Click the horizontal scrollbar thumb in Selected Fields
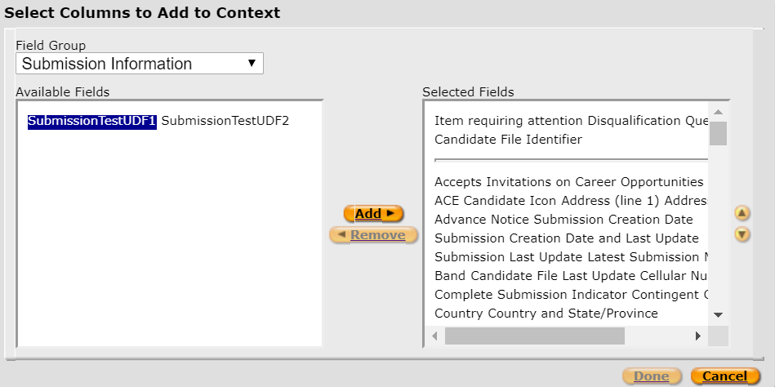This screenshot has width=775, height=387. [x=534, y=336]
